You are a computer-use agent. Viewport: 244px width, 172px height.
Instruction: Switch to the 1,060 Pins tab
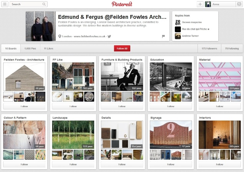point(30,48)
